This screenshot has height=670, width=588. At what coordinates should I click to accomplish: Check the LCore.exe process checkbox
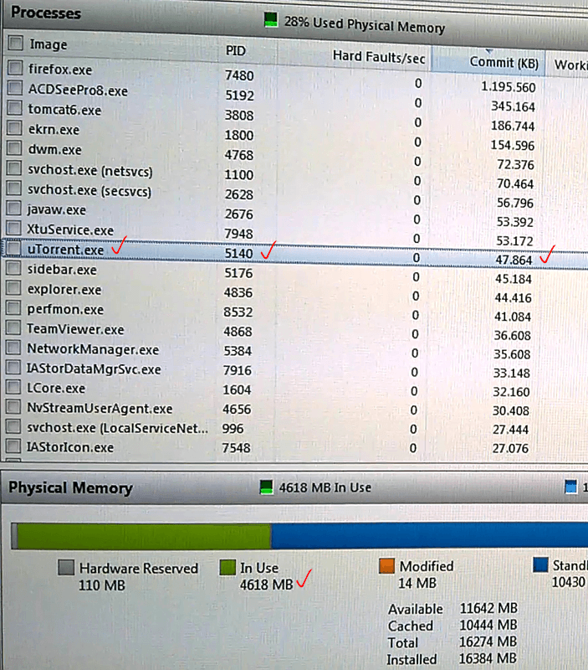(x=13, y=387)
